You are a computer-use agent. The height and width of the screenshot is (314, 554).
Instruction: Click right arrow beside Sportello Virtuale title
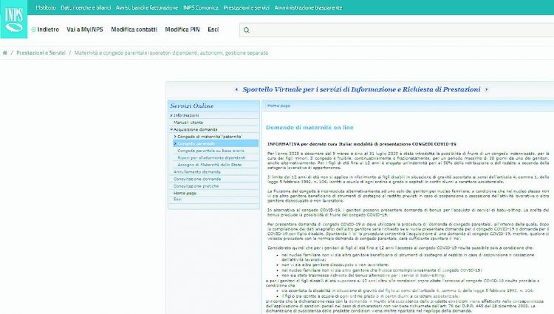tap(487, 89)
